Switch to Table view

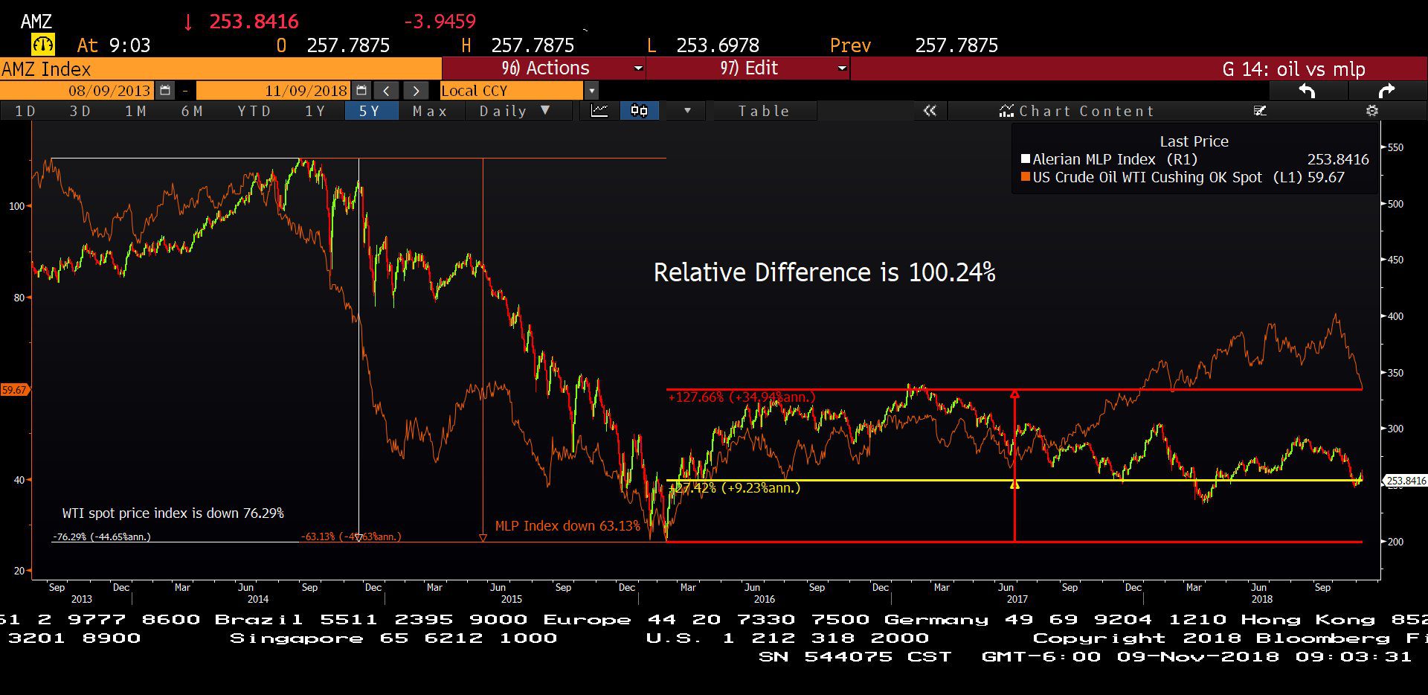click(765, 111)
